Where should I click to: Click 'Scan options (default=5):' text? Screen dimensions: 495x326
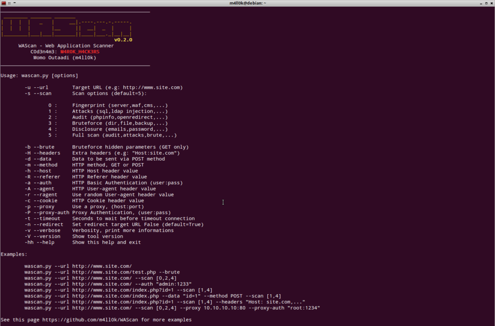pyautogui.click(x=110, y=94)
